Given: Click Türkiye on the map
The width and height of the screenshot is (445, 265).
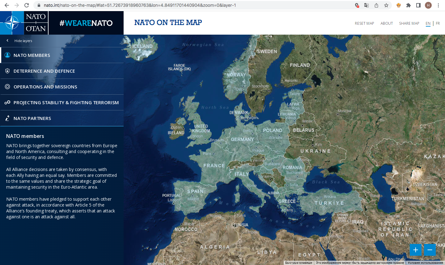Looking at the screenshot, I should [x=329, y=203].
